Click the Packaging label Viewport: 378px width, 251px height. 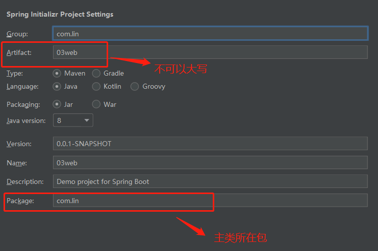[23, 105]
